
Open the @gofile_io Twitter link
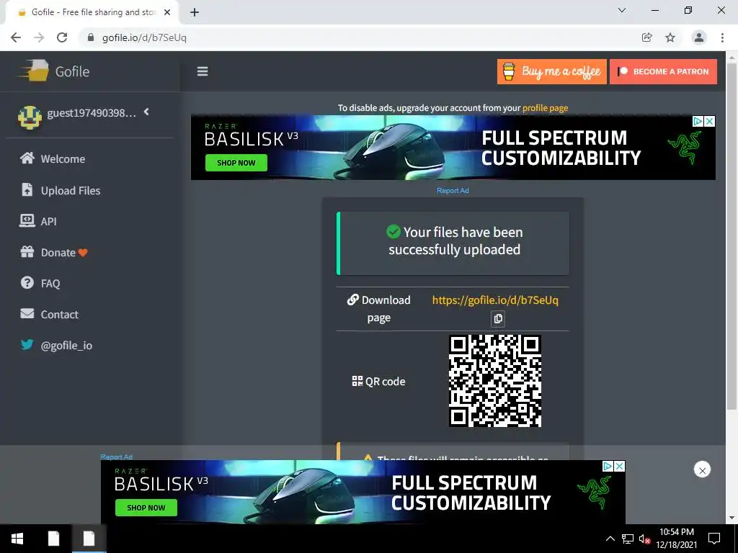pyautogui.click(x=56, y=345)
